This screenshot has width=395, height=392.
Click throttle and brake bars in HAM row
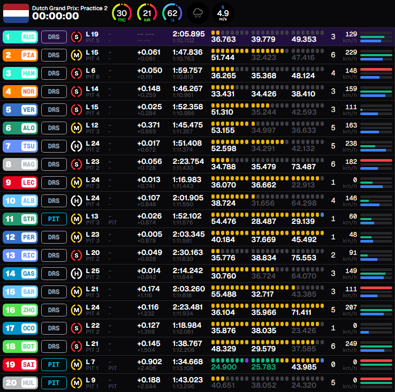pos(376,73)
